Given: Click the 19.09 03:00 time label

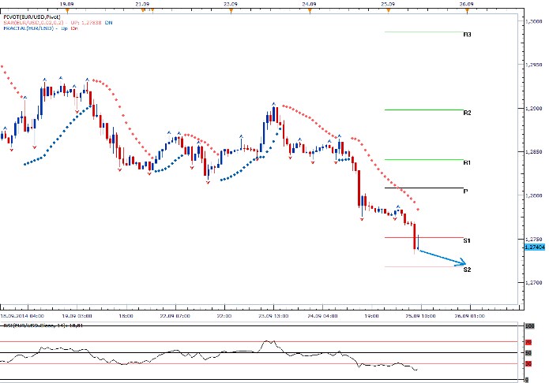Looking at the screenshot, I should (77, 316).
